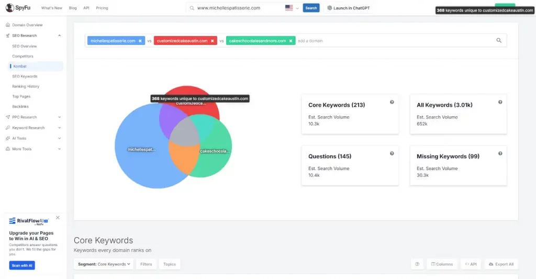Expand the Keyword Research section

[x=60, y=128]
